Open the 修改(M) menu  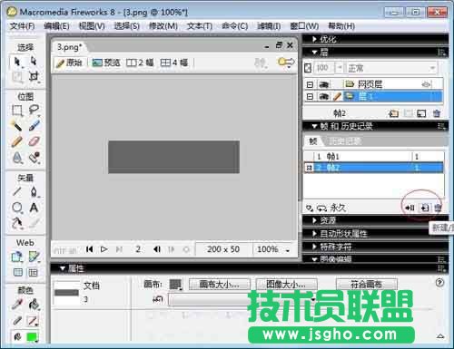click(163, 26)
